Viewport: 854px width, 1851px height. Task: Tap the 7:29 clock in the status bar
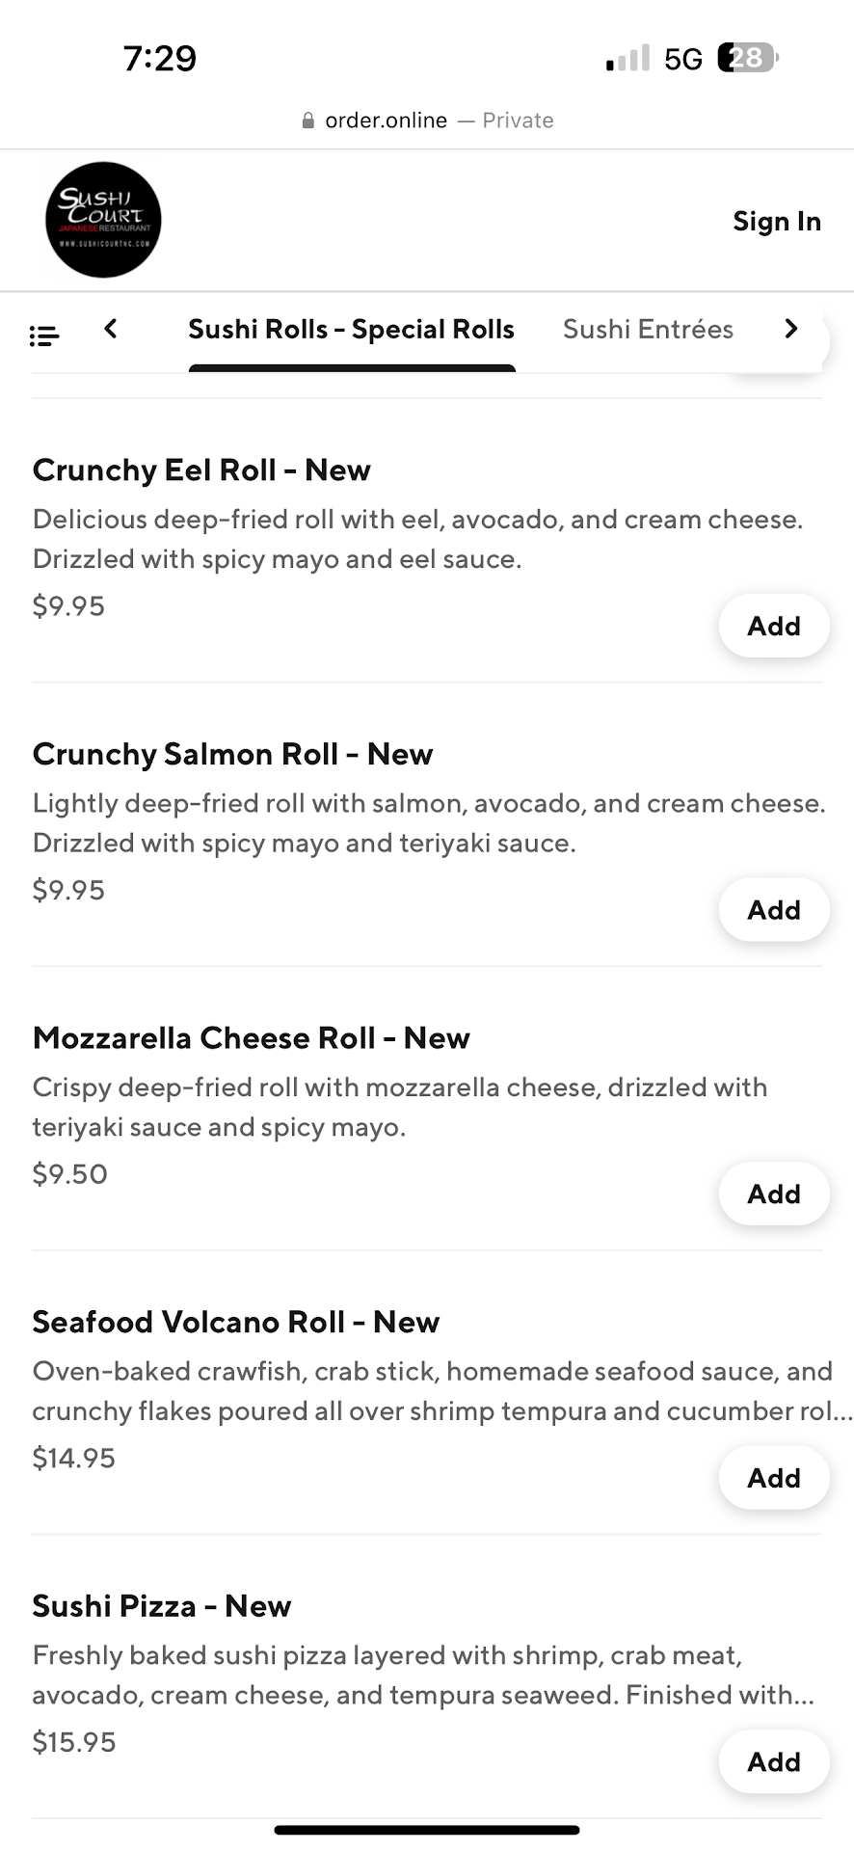pos(160,59)
